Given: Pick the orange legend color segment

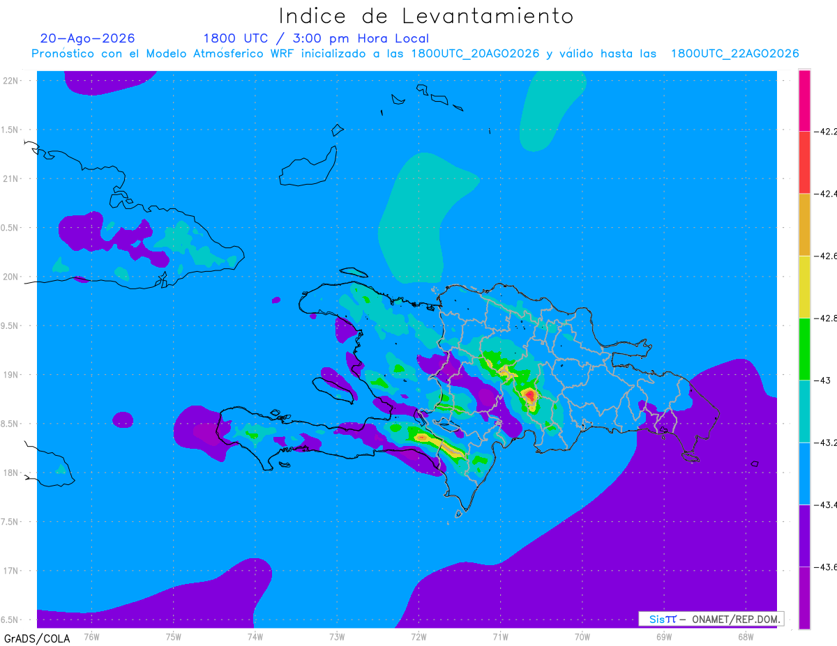Looking at the screenshot, I should click(804, 224).
